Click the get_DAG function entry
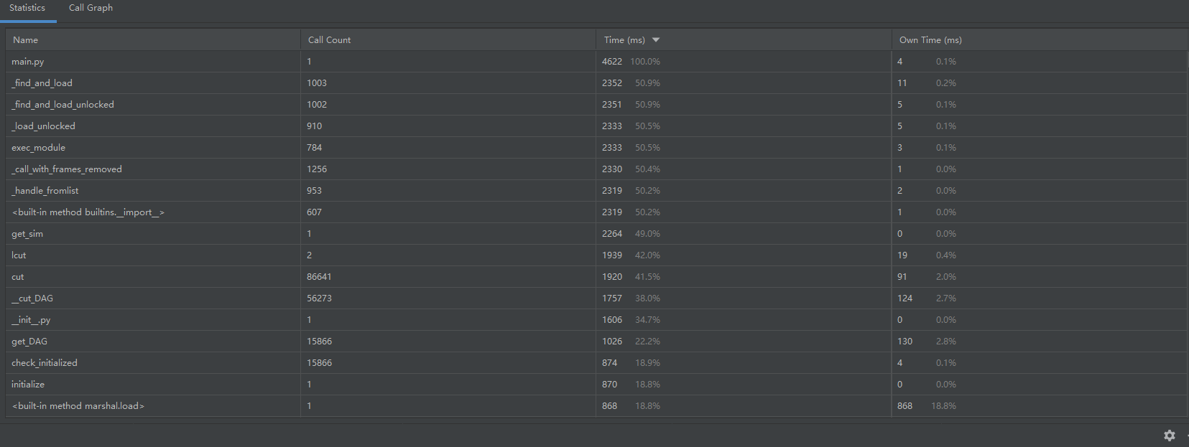1189x447 pixels. (29, 342)
